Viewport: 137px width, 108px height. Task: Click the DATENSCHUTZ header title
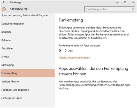coord(19,9)
